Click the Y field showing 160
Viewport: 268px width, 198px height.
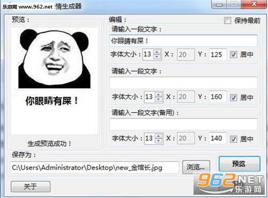click(x=218, y=97)
